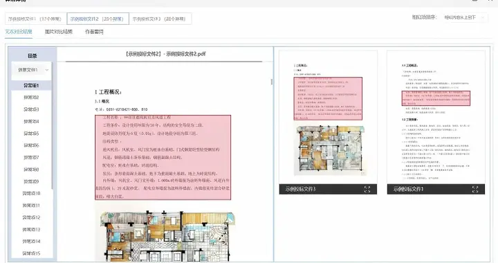498x263 pixels.
Task: Click the directory list vertical scrollbar
Action: [x=53, y=125]
